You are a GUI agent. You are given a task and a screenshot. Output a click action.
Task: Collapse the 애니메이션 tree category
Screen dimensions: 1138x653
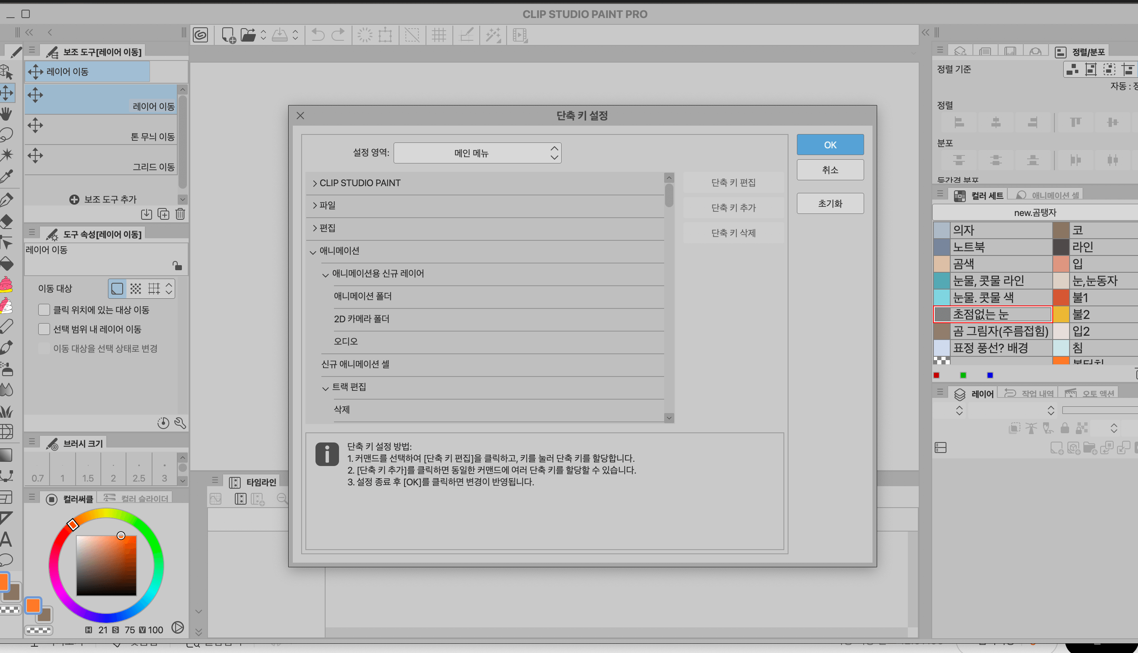coord(313,252)
